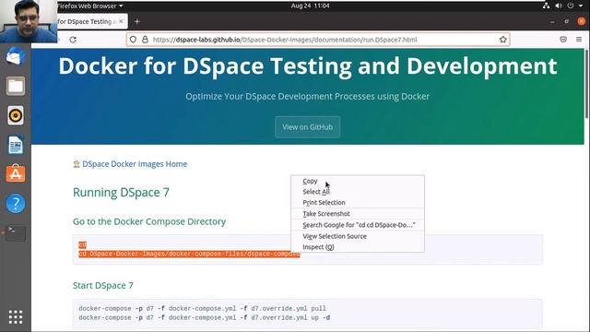Open Ubuntu Software store icon

(x=16, y=173)
